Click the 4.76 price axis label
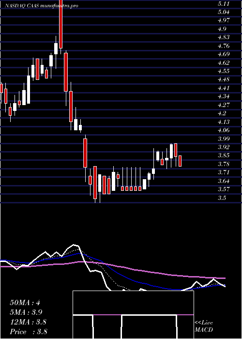 tap(224, 46)
